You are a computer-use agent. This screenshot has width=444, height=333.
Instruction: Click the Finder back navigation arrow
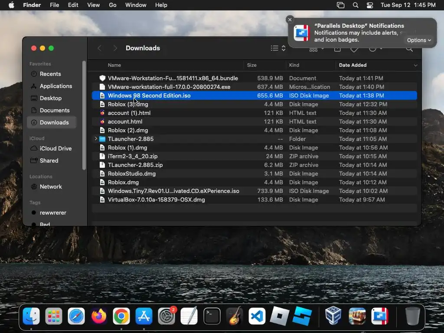pos(99,48)
